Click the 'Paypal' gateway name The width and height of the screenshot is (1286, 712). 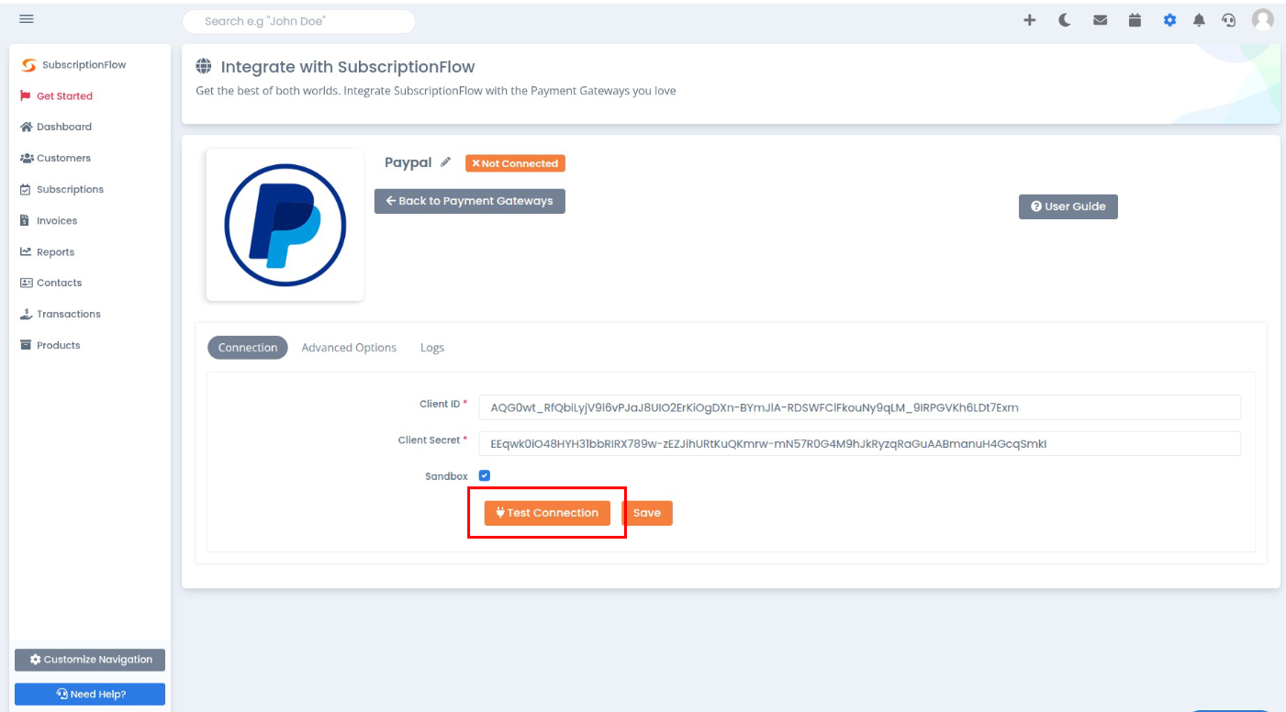click(x=408, y=162)
